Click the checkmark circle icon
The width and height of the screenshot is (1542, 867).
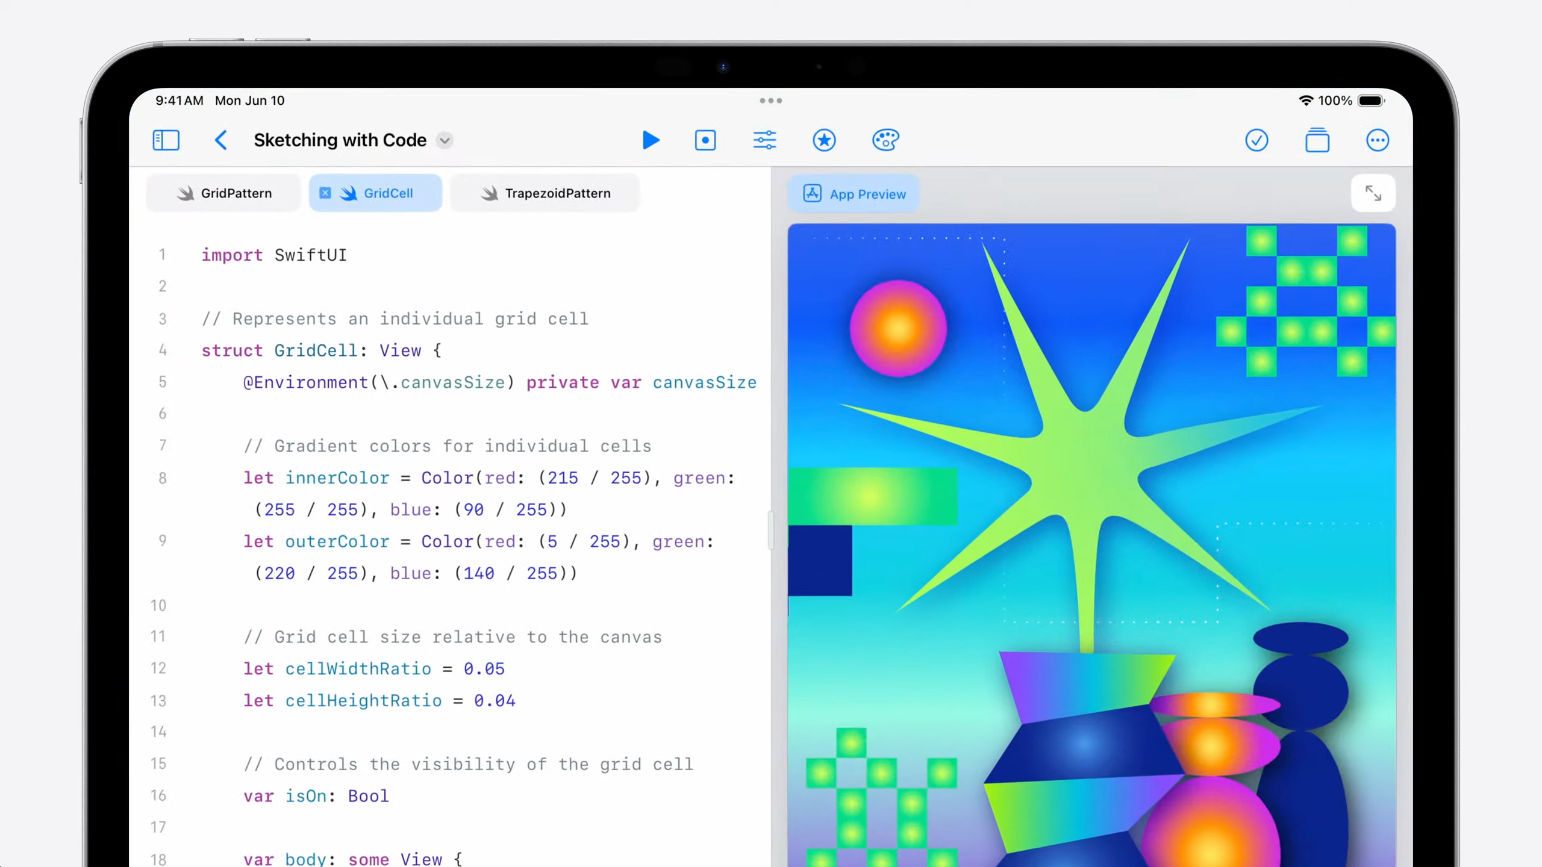pos(1256,140)
